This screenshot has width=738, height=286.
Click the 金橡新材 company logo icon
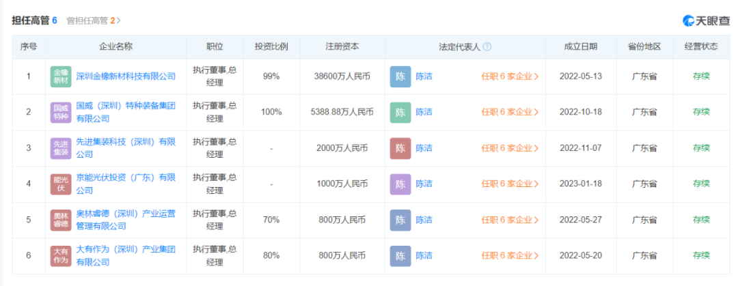click(x=61, y=76)
